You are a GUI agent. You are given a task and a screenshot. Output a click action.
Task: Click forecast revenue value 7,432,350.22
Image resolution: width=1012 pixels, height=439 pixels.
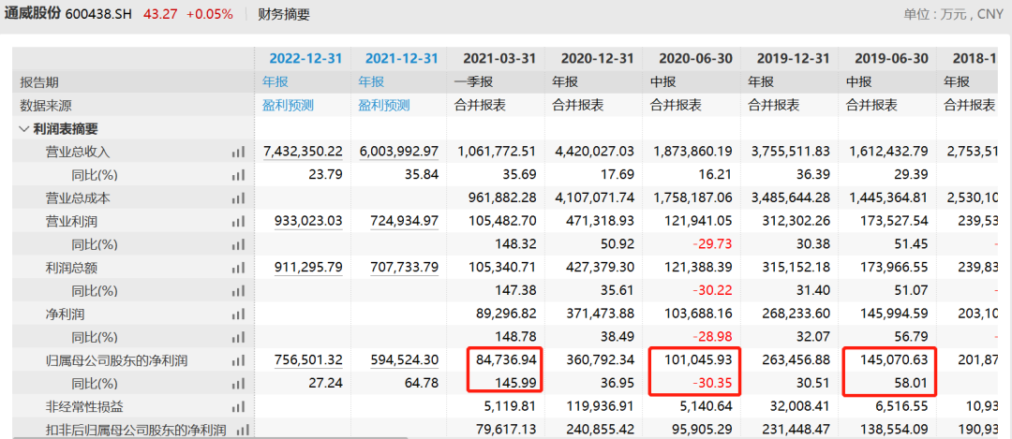coord(304,153)
